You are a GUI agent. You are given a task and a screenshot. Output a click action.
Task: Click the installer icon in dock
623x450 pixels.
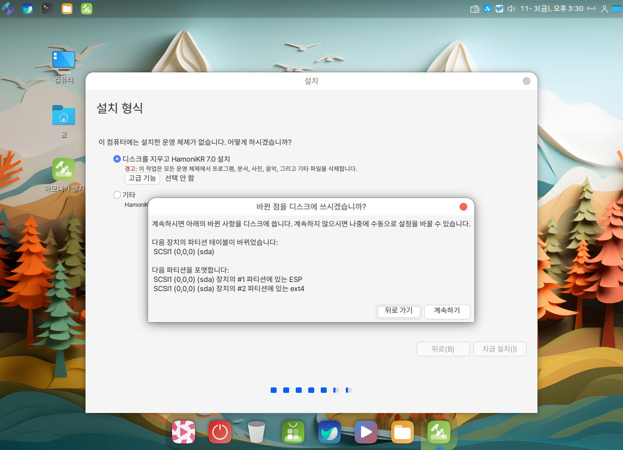click(439, 431)
